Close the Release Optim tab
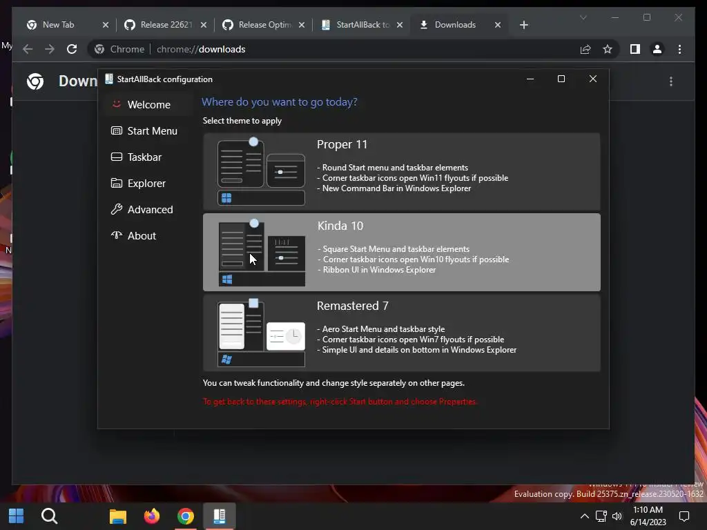 (x=302, y=25)
